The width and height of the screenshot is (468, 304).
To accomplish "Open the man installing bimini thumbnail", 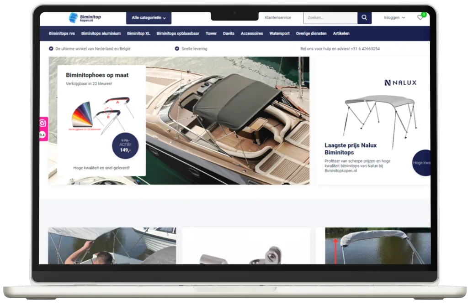I will pos(112,246).
